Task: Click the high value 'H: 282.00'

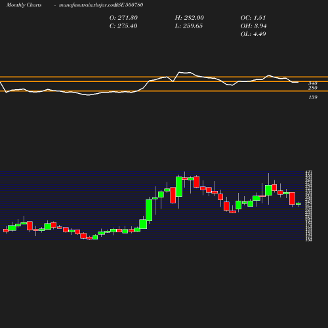Action: click(x=190, y=18)
